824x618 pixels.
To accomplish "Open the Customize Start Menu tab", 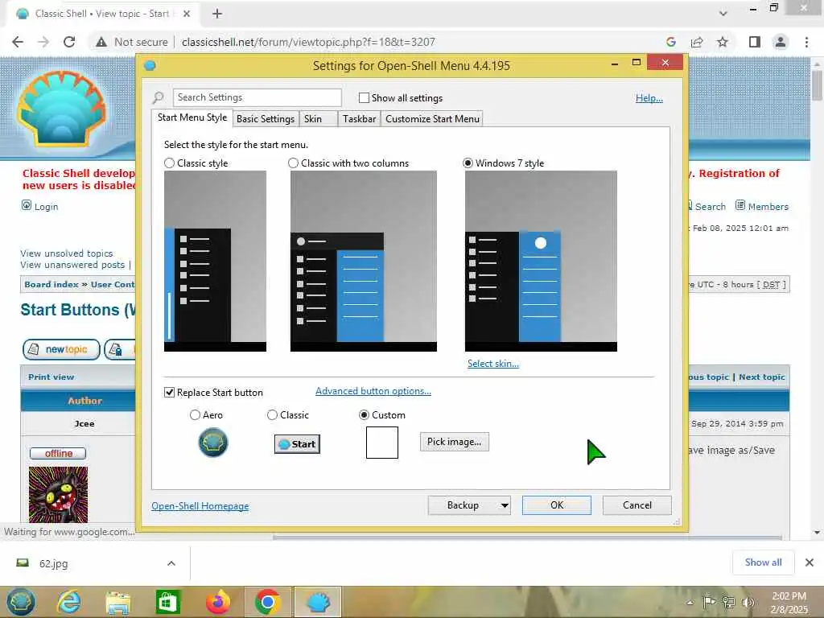I will [432, 119].
